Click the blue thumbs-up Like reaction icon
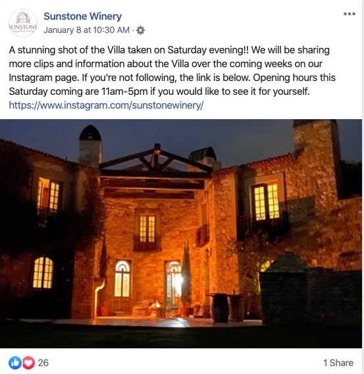This screenshot has height=374, width=364. tap(14, 363)
